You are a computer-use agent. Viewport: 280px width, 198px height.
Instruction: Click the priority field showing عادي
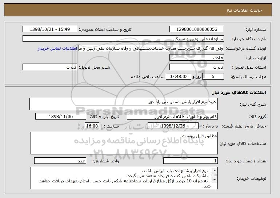tap(197, 58)
